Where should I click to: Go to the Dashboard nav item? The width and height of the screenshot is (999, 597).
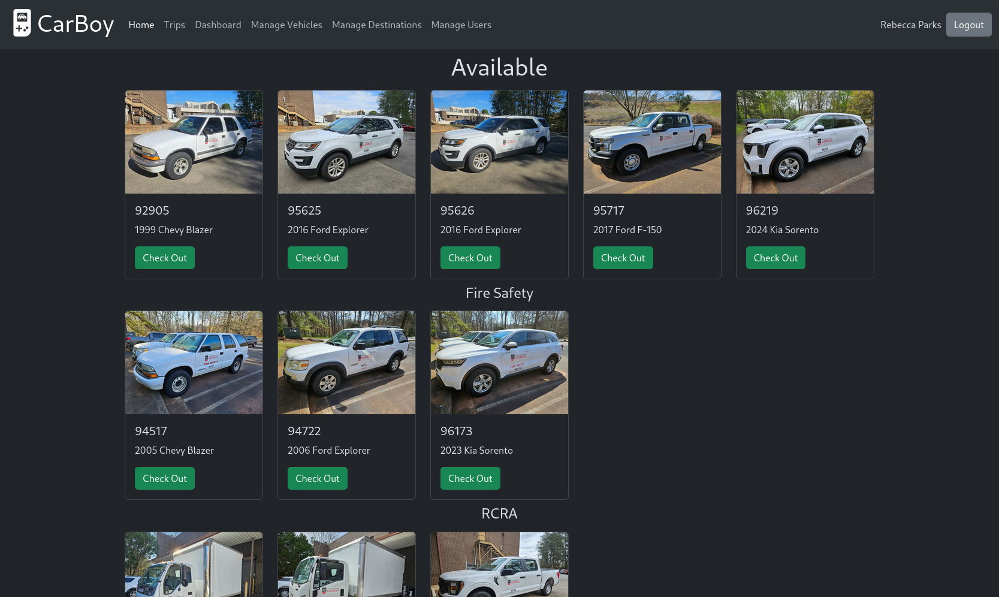pos(218,25)
